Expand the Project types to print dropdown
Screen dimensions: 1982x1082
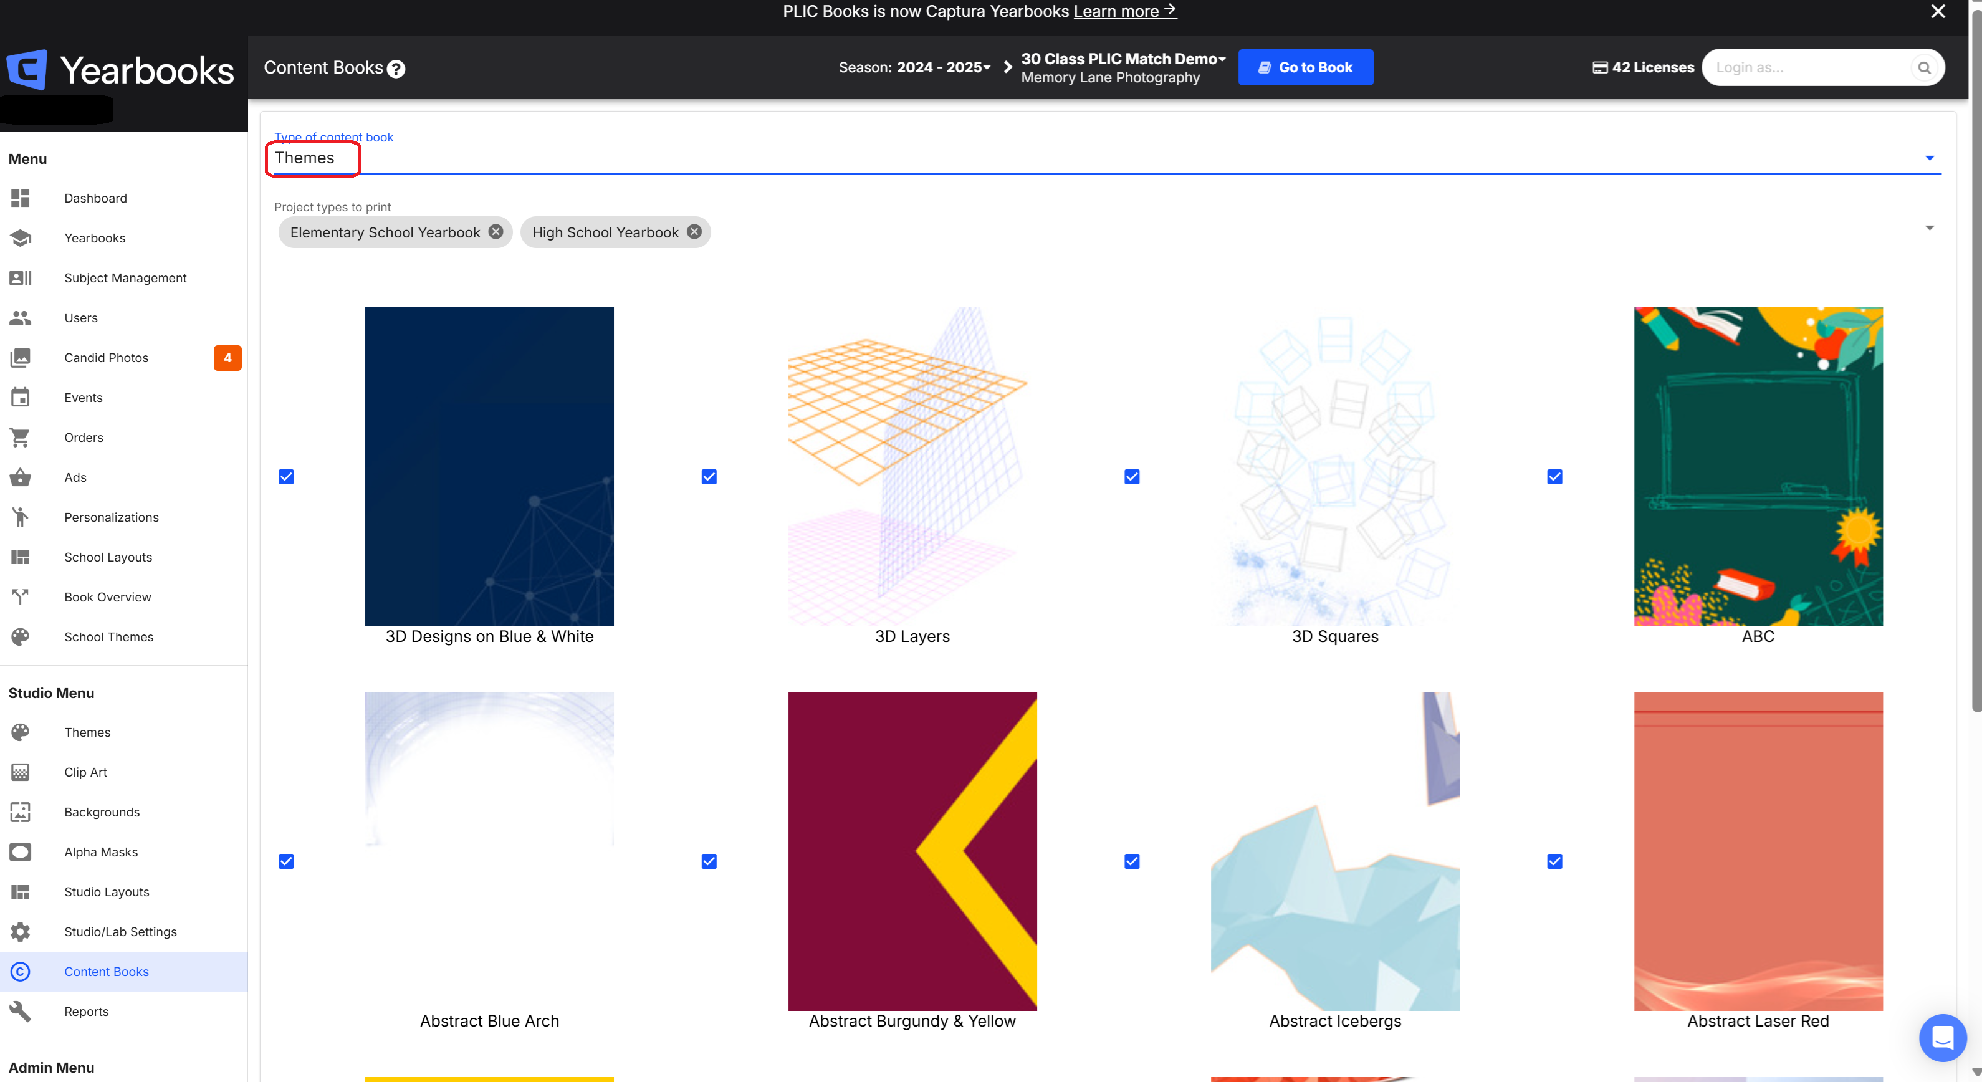click(x=1929, y=227)
